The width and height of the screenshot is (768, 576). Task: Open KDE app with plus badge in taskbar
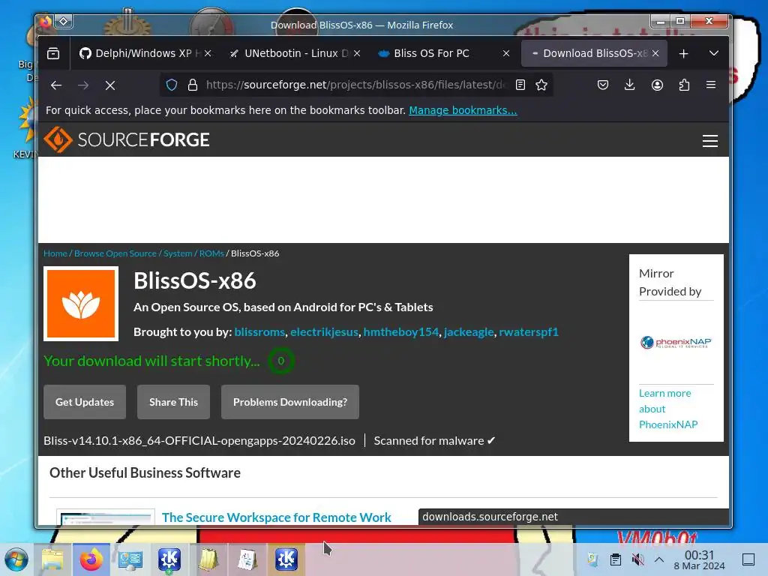(x=169, y=559)
